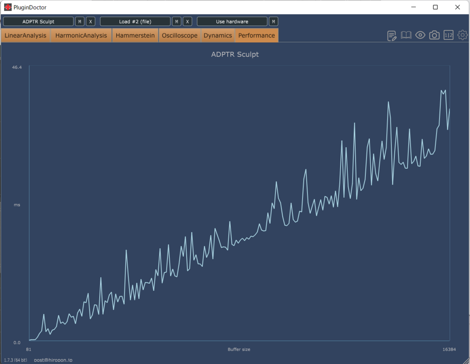This screenshot has height=364, width=470.
Task: Click M button next to Load #2
Action: tap(177, 22)
